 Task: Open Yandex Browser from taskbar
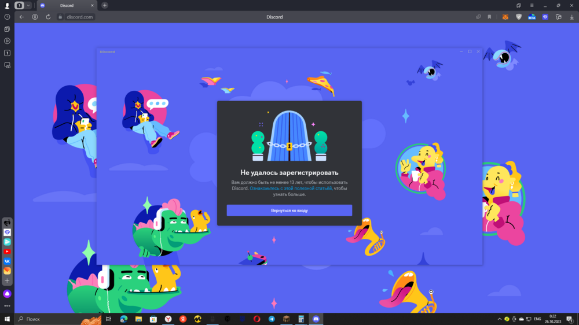point(168,319)
